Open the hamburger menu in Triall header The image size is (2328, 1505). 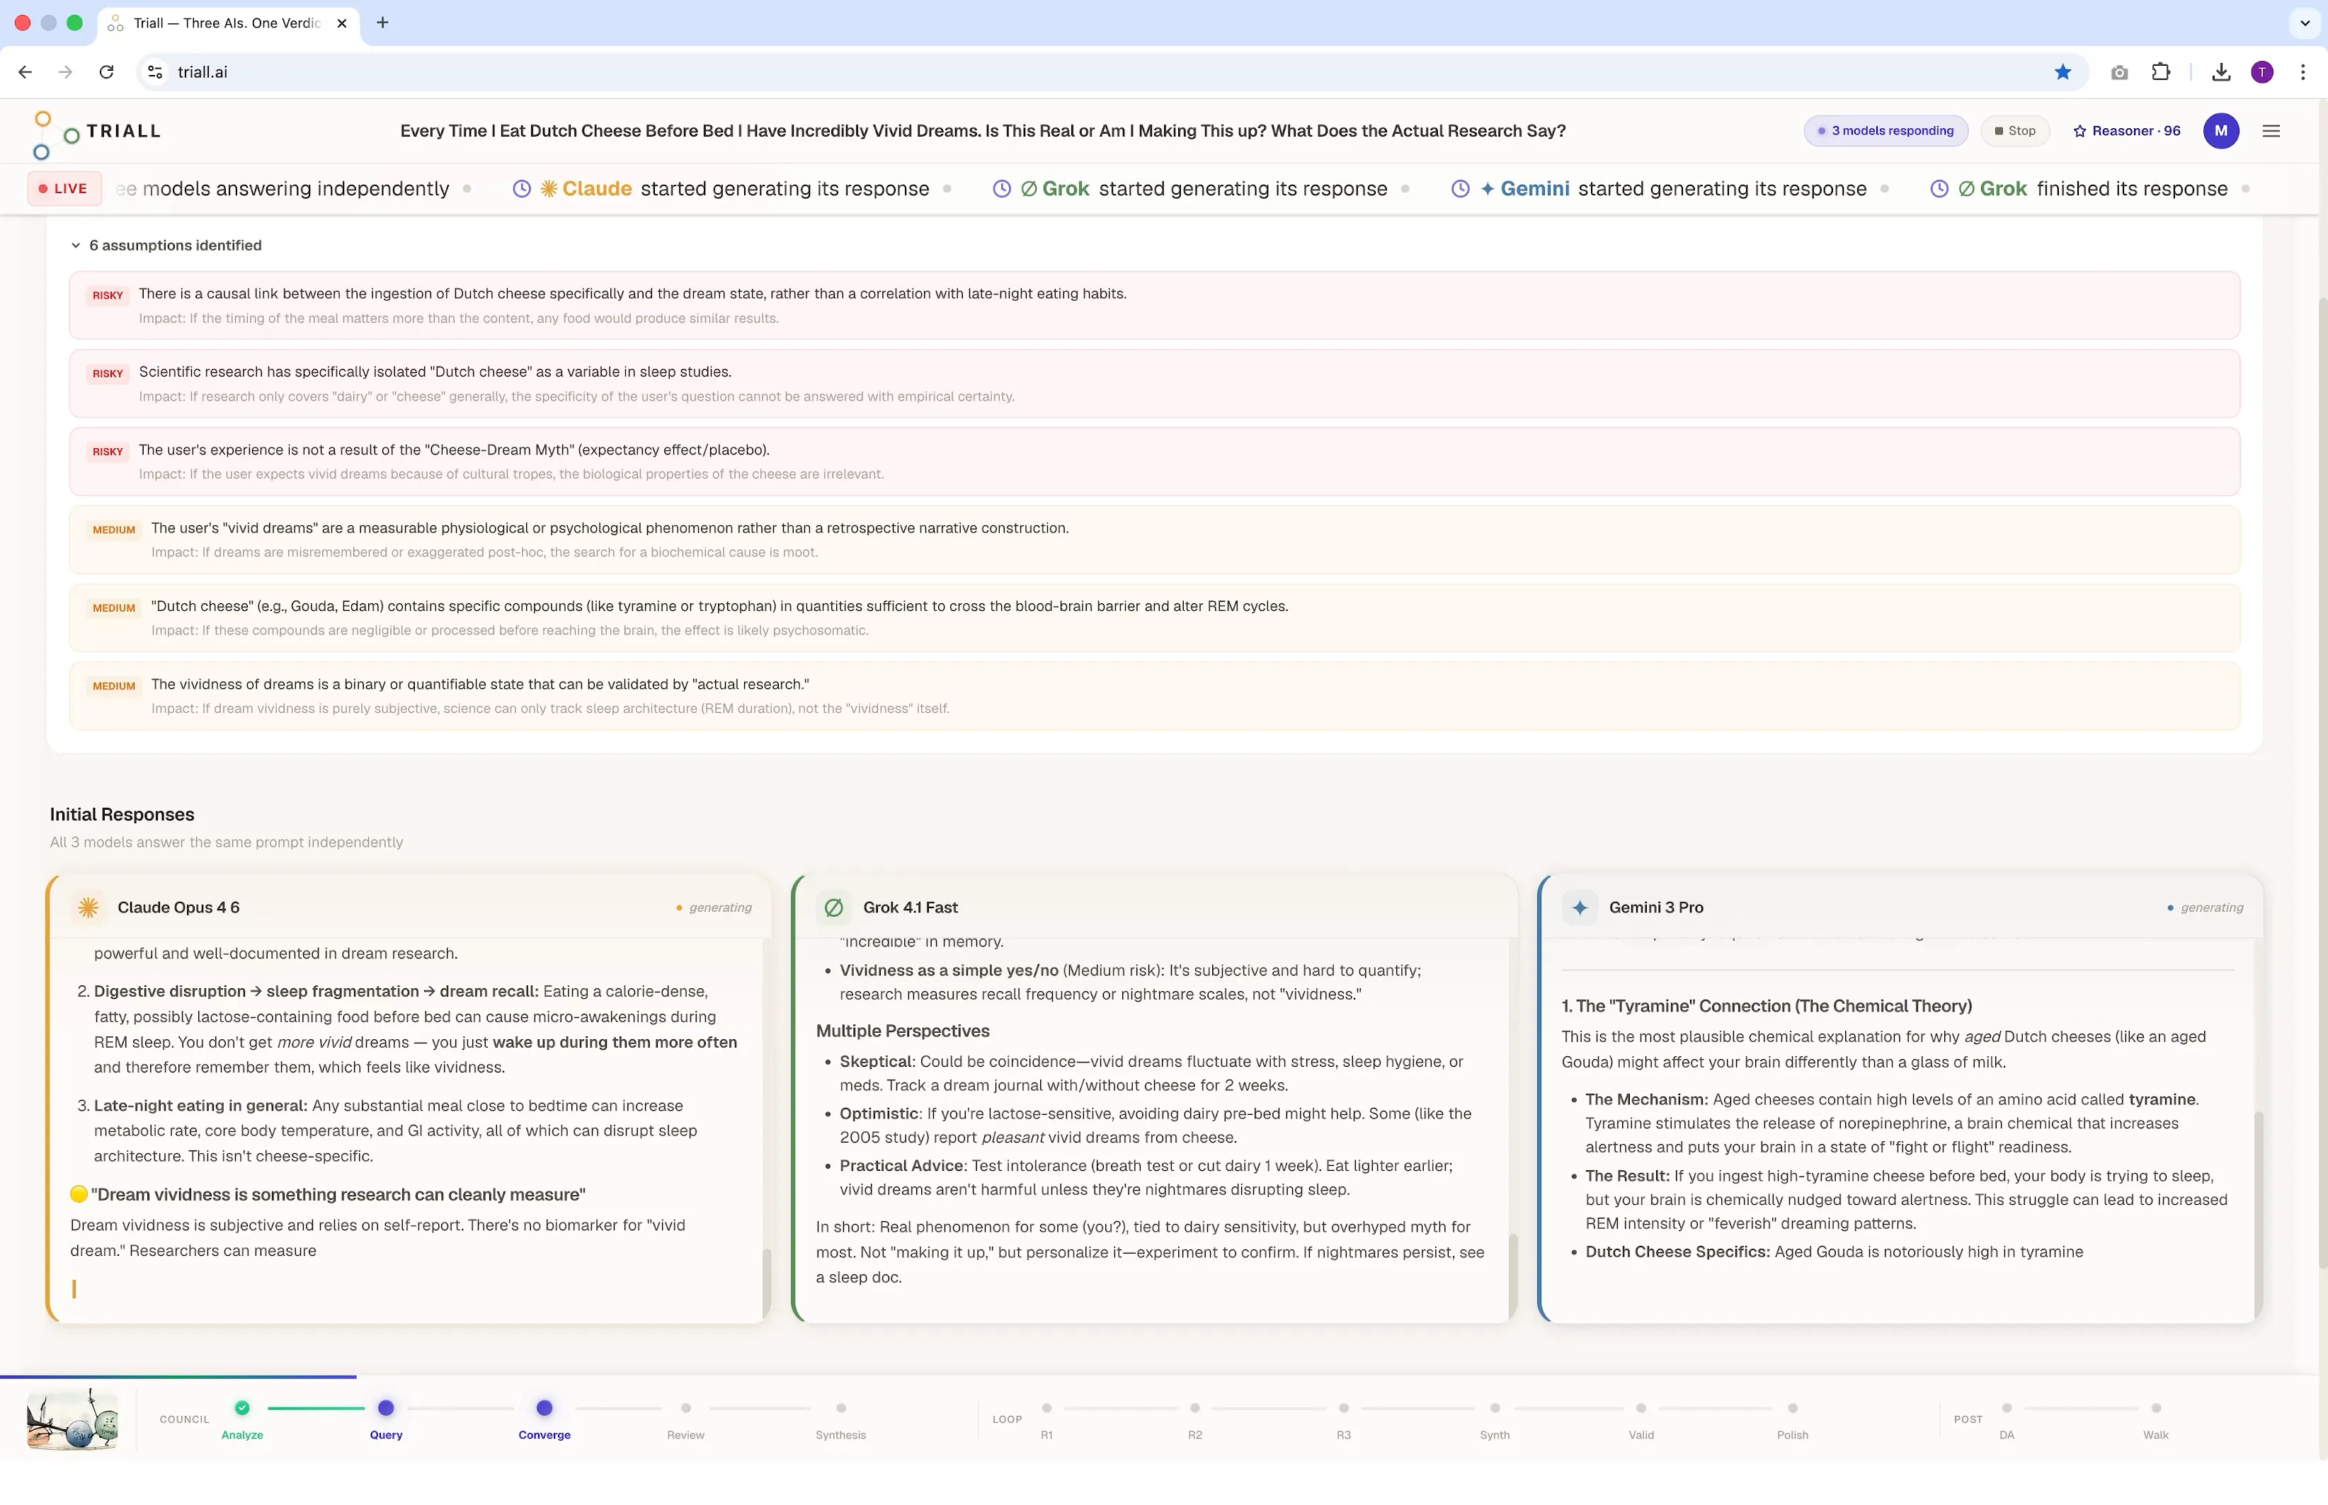pos(2271,131)
